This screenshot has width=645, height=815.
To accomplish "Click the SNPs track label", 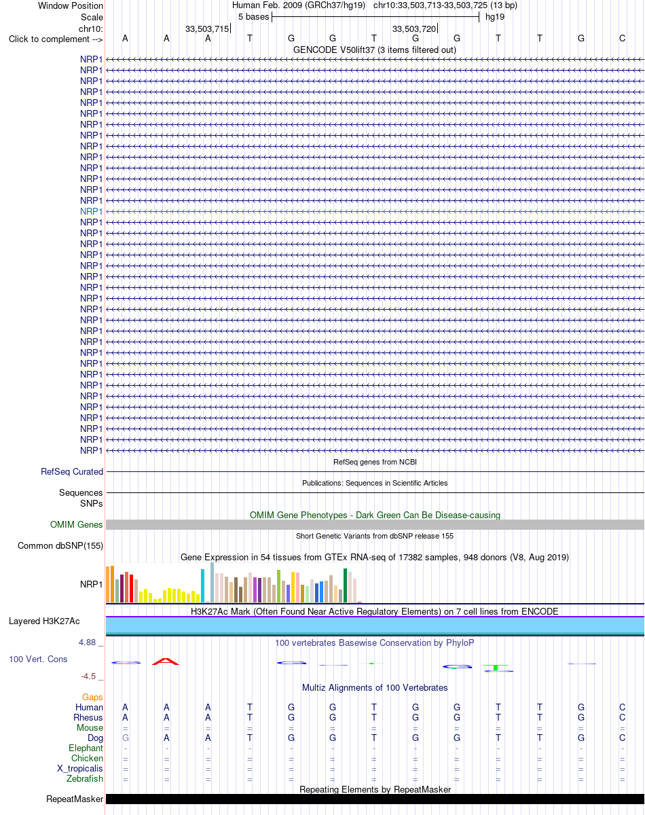I will pyautogui.click(x=92, y=503).
